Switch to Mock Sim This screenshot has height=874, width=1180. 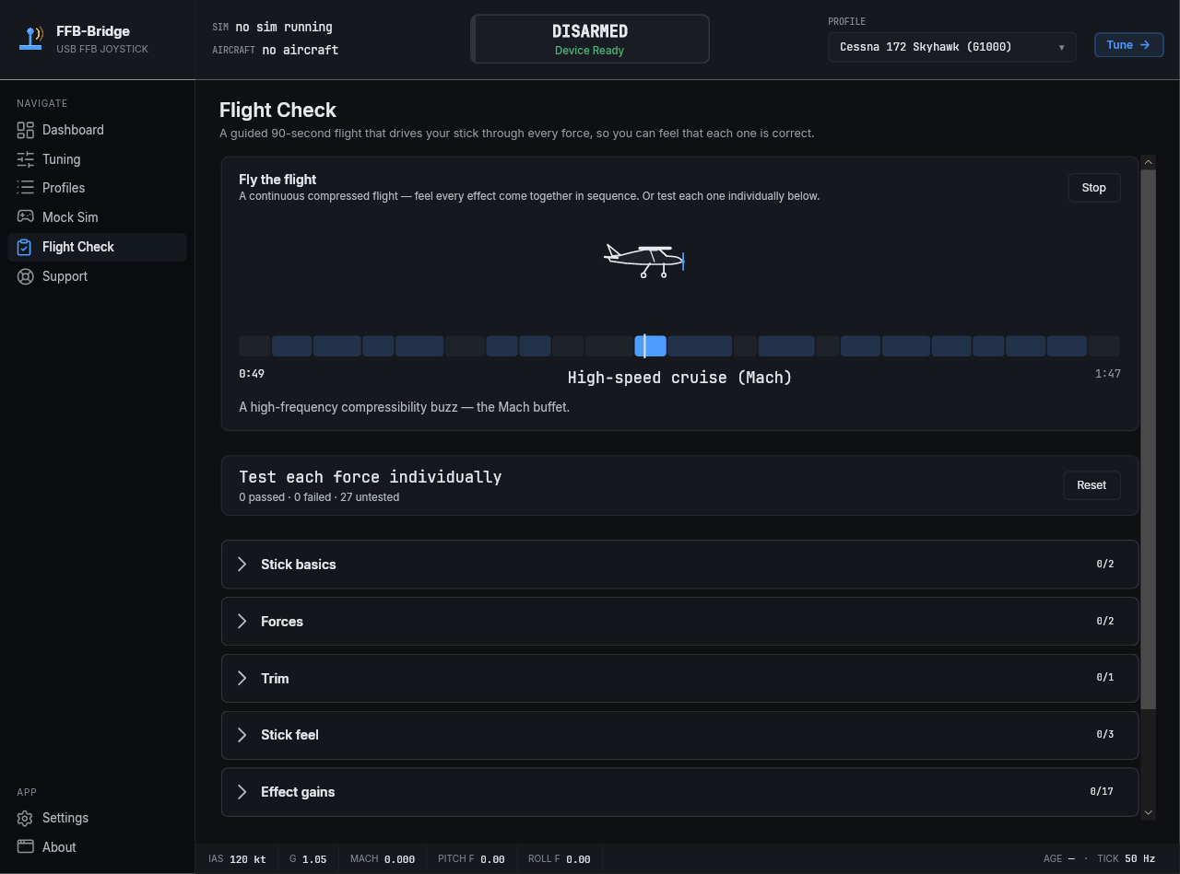click(97, 217)
